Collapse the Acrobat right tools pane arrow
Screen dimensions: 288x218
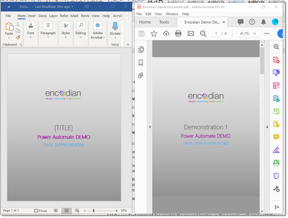[x=267, y=127]
